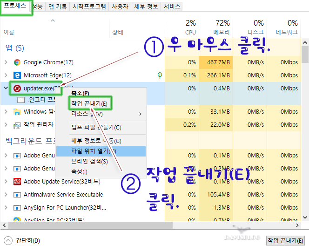The height and width of the screenshot is (252, 309).
Task: Expand the Adobe Update Service(32비트) row
Action: tap(6, 181)
